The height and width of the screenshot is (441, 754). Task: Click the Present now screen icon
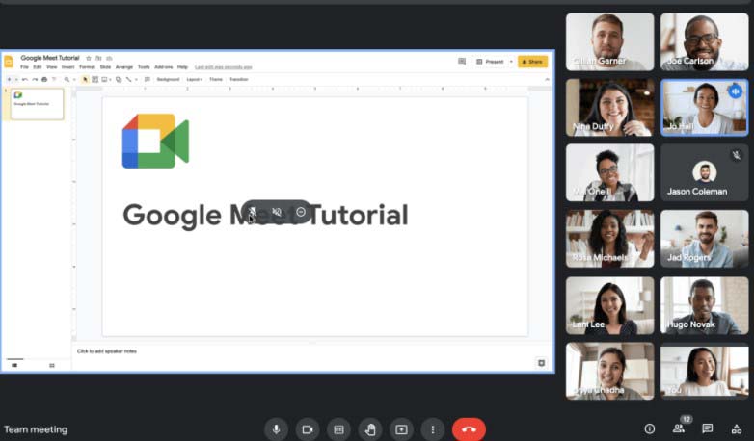point(401,429)
